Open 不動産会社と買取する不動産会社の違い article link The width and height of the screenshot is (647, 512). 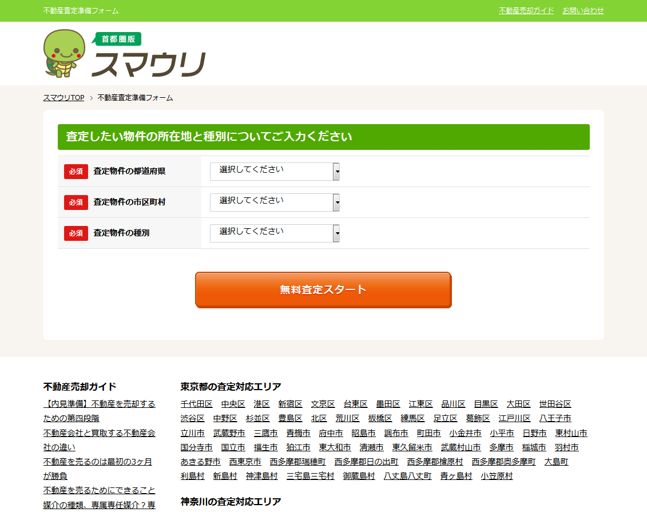point(100,440)
